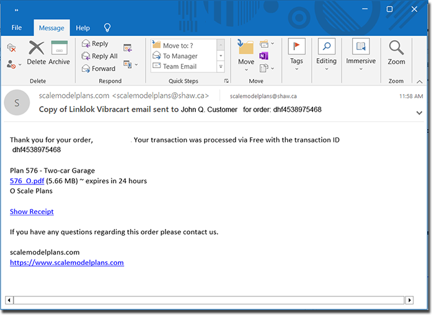The height and width of the screenshot is (315, 434).
Task: Archive this message
Action: 60,53
